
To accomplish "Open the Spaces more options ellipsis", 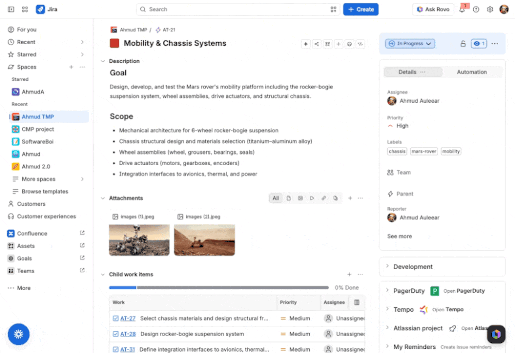I will coord(82,67).
